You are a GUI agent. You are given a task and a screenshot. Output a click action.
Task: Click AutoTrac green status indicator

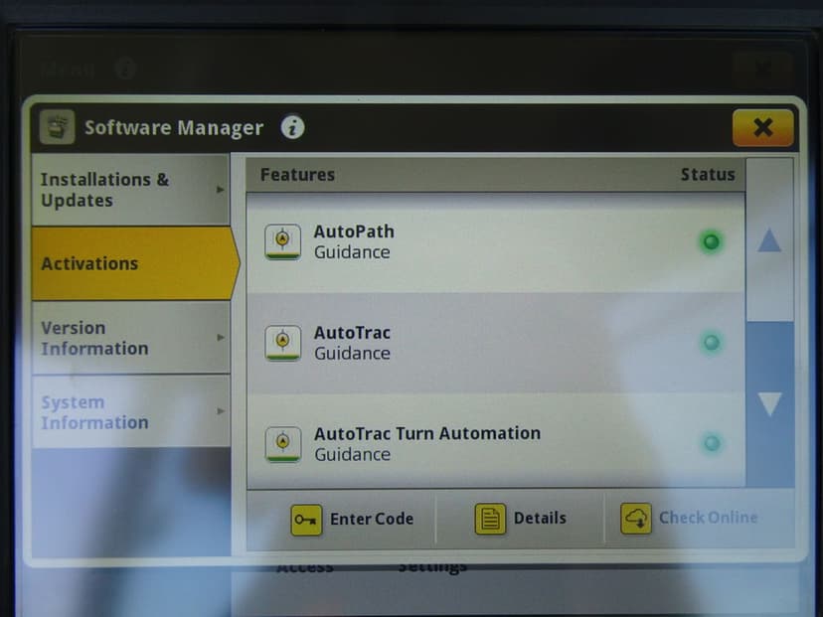click(x=712, y=343)
